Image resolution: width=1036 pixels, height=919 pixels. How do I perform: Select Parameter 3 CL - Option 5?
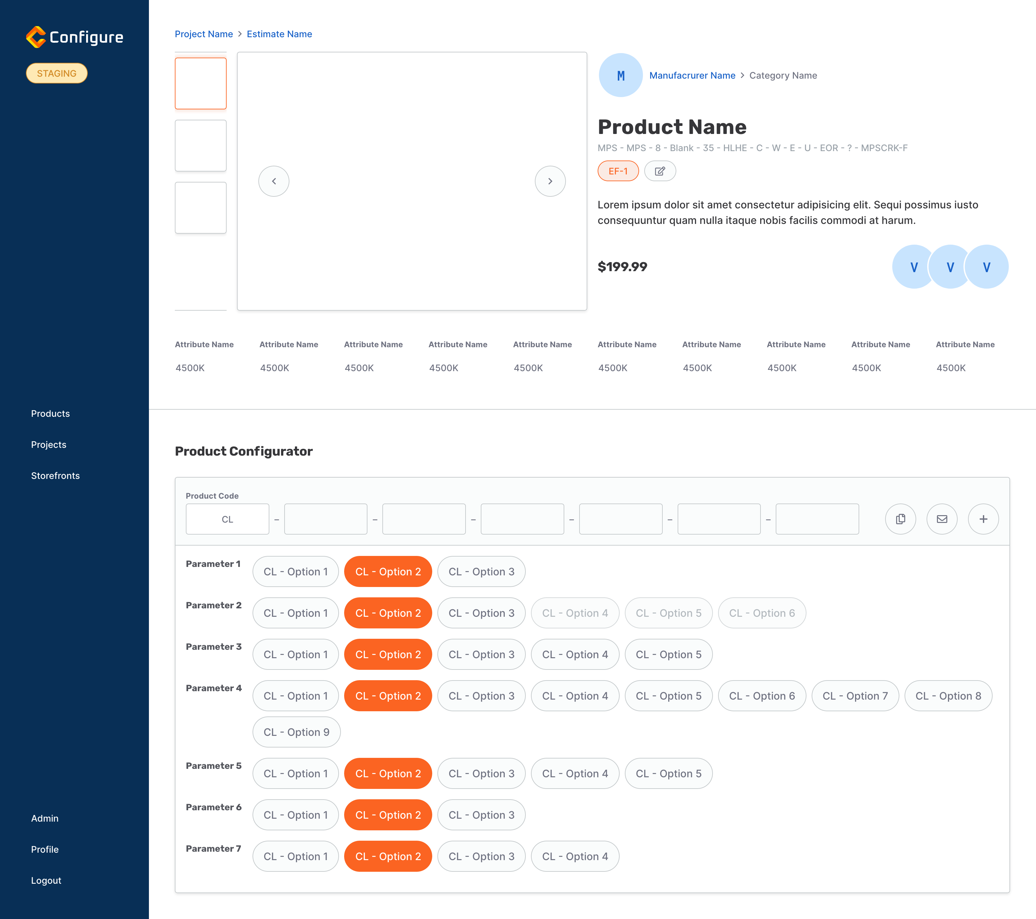pyautogui.click(x=669, y=655)
